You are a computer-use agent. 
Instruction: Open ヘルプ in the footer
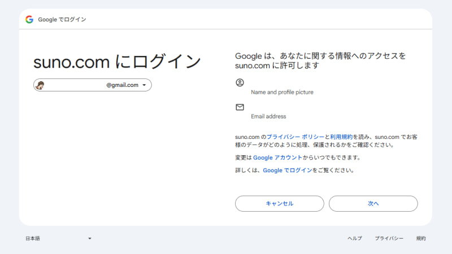354,238
